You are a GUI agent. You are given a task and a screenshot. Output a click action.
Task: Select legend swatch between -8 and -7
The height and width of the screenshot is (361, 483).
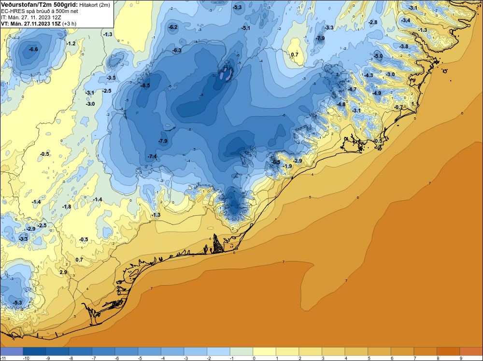tap(80, 351)
